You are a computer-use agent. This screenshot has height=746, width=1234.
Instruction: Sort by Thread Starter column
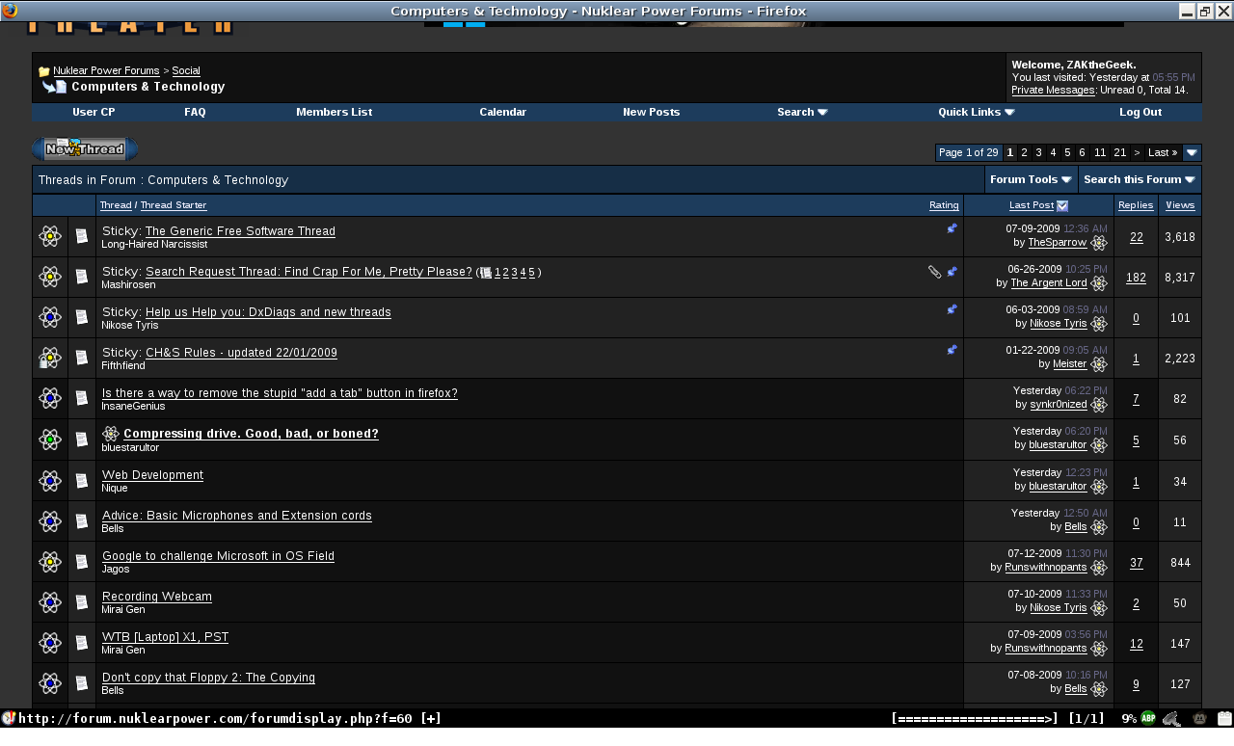click(x=174, y=205)
